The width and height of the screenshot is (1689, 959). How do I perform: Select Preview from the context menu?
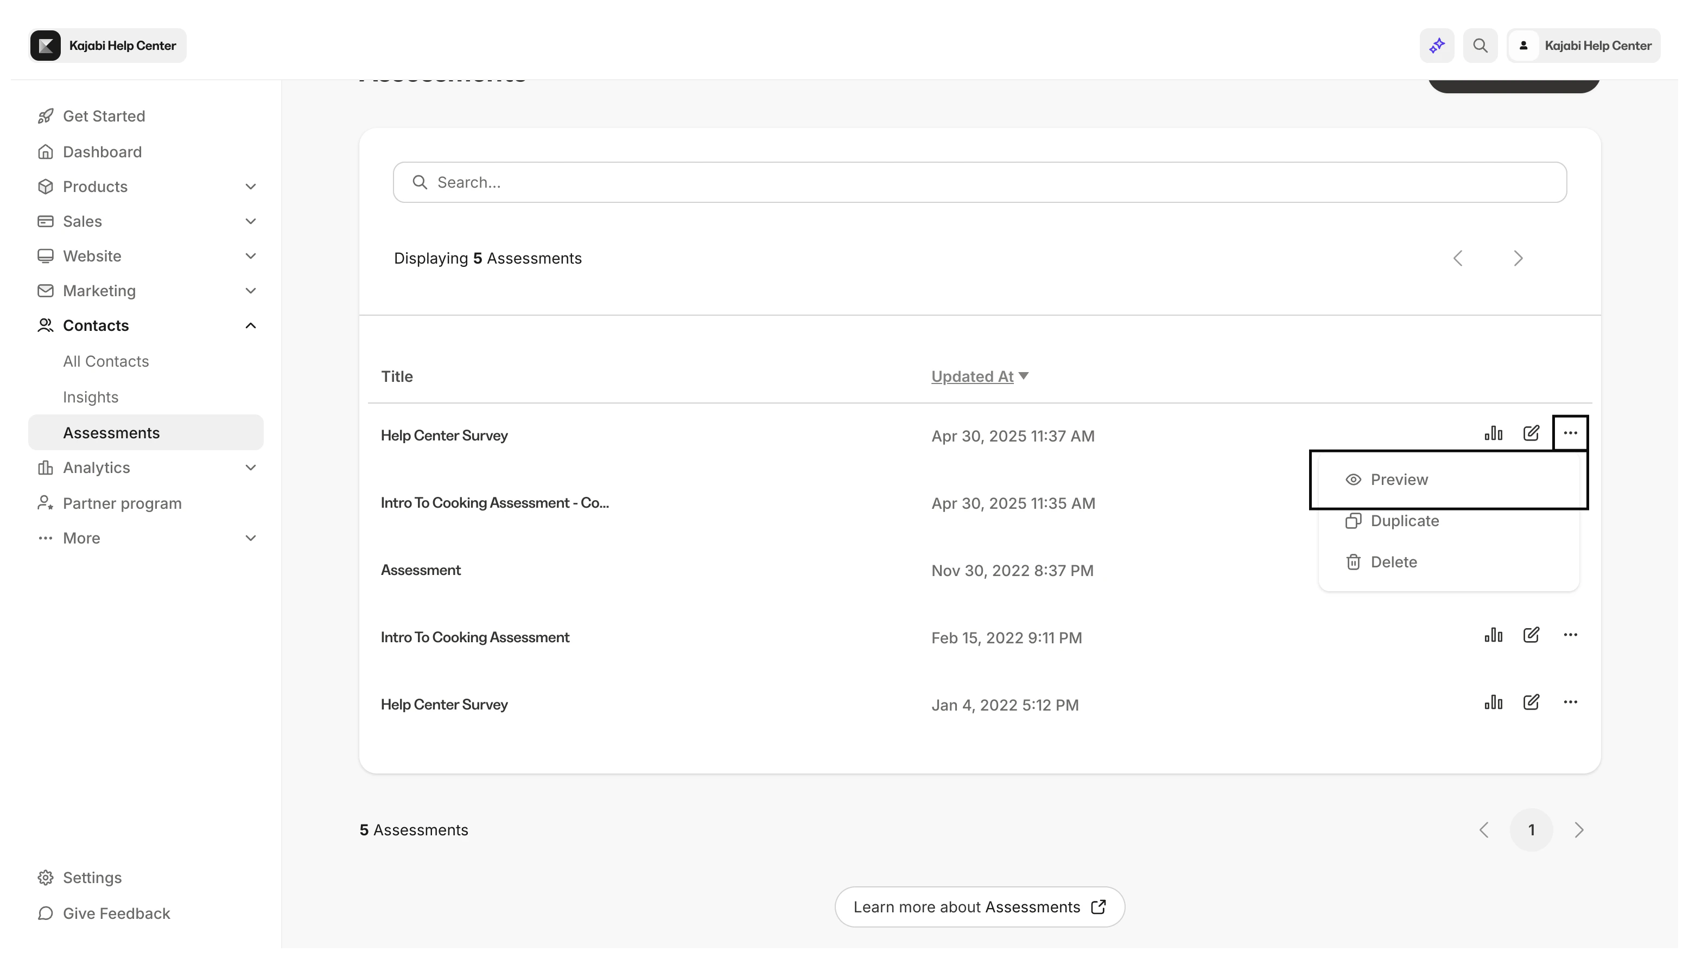coord(1399,479)
